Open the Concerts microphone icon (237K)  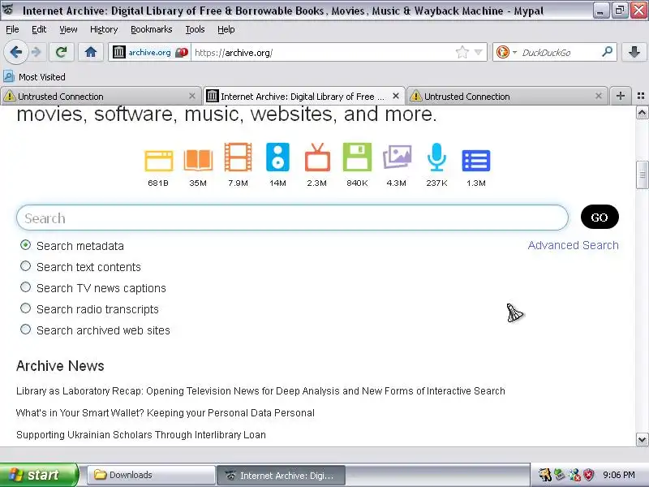click(x=436, y=157)
